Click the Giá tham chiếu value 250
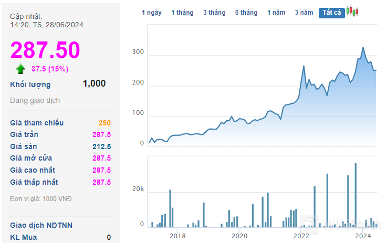 (x=104, y=123)
